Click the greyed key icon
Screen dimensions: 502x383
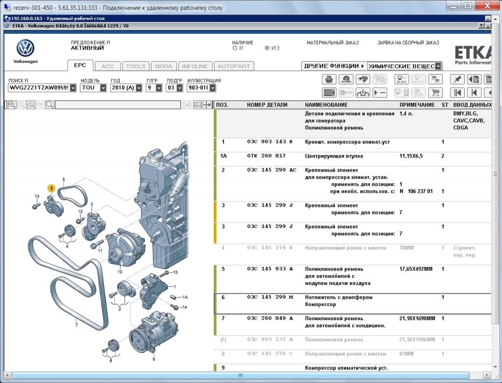(x=346, y=93)
